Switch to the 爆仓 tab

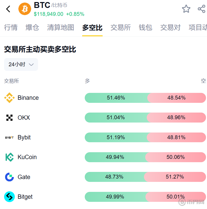(32, 28)
